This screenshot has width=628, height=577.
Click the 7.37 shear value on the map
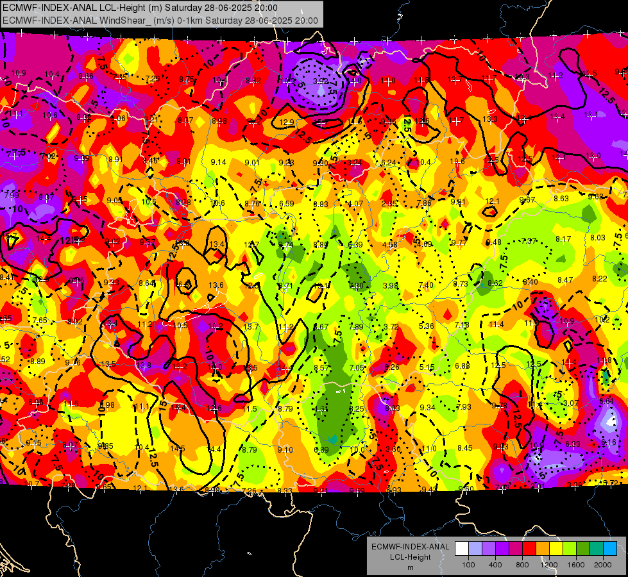[x=529, y=240]
